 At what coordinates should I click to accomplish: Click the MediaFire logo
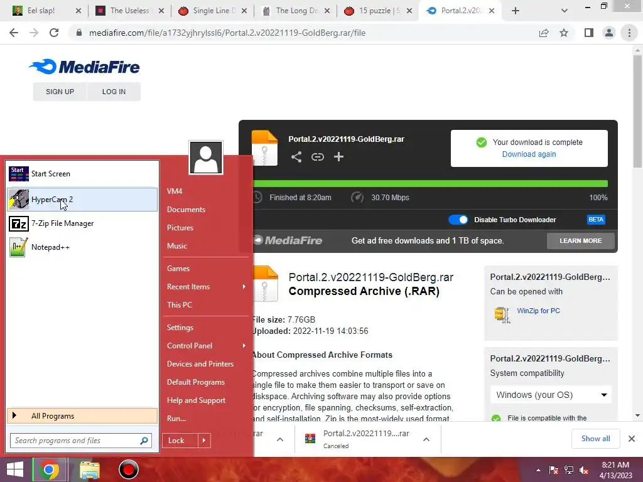click(85, 67)
